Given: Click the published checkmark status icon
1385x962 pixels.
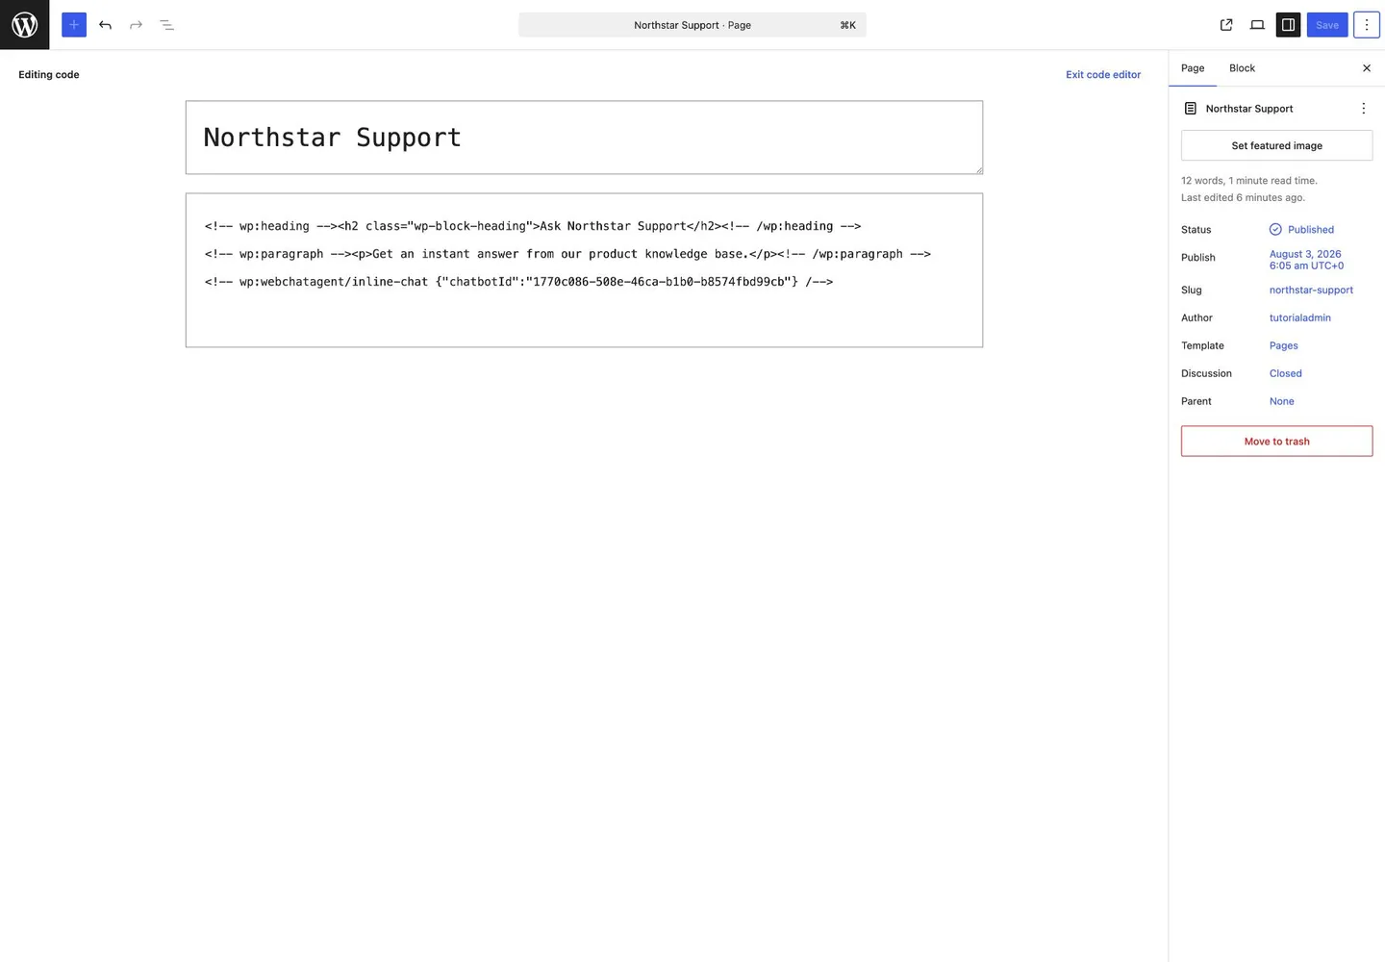Looking at the screenshot, I should 1275,230.
